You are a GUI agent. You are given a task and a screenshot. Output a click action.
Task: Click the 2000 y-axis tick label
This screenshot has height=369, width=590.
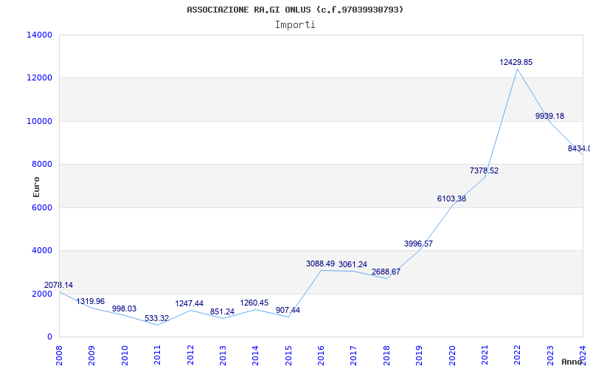point(42,294)
